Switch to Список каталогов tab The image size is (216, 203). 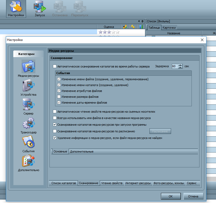(x=64, y=183)
